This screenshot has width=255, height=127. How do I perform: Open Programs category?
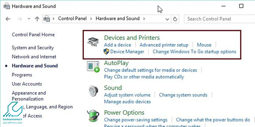22,75
